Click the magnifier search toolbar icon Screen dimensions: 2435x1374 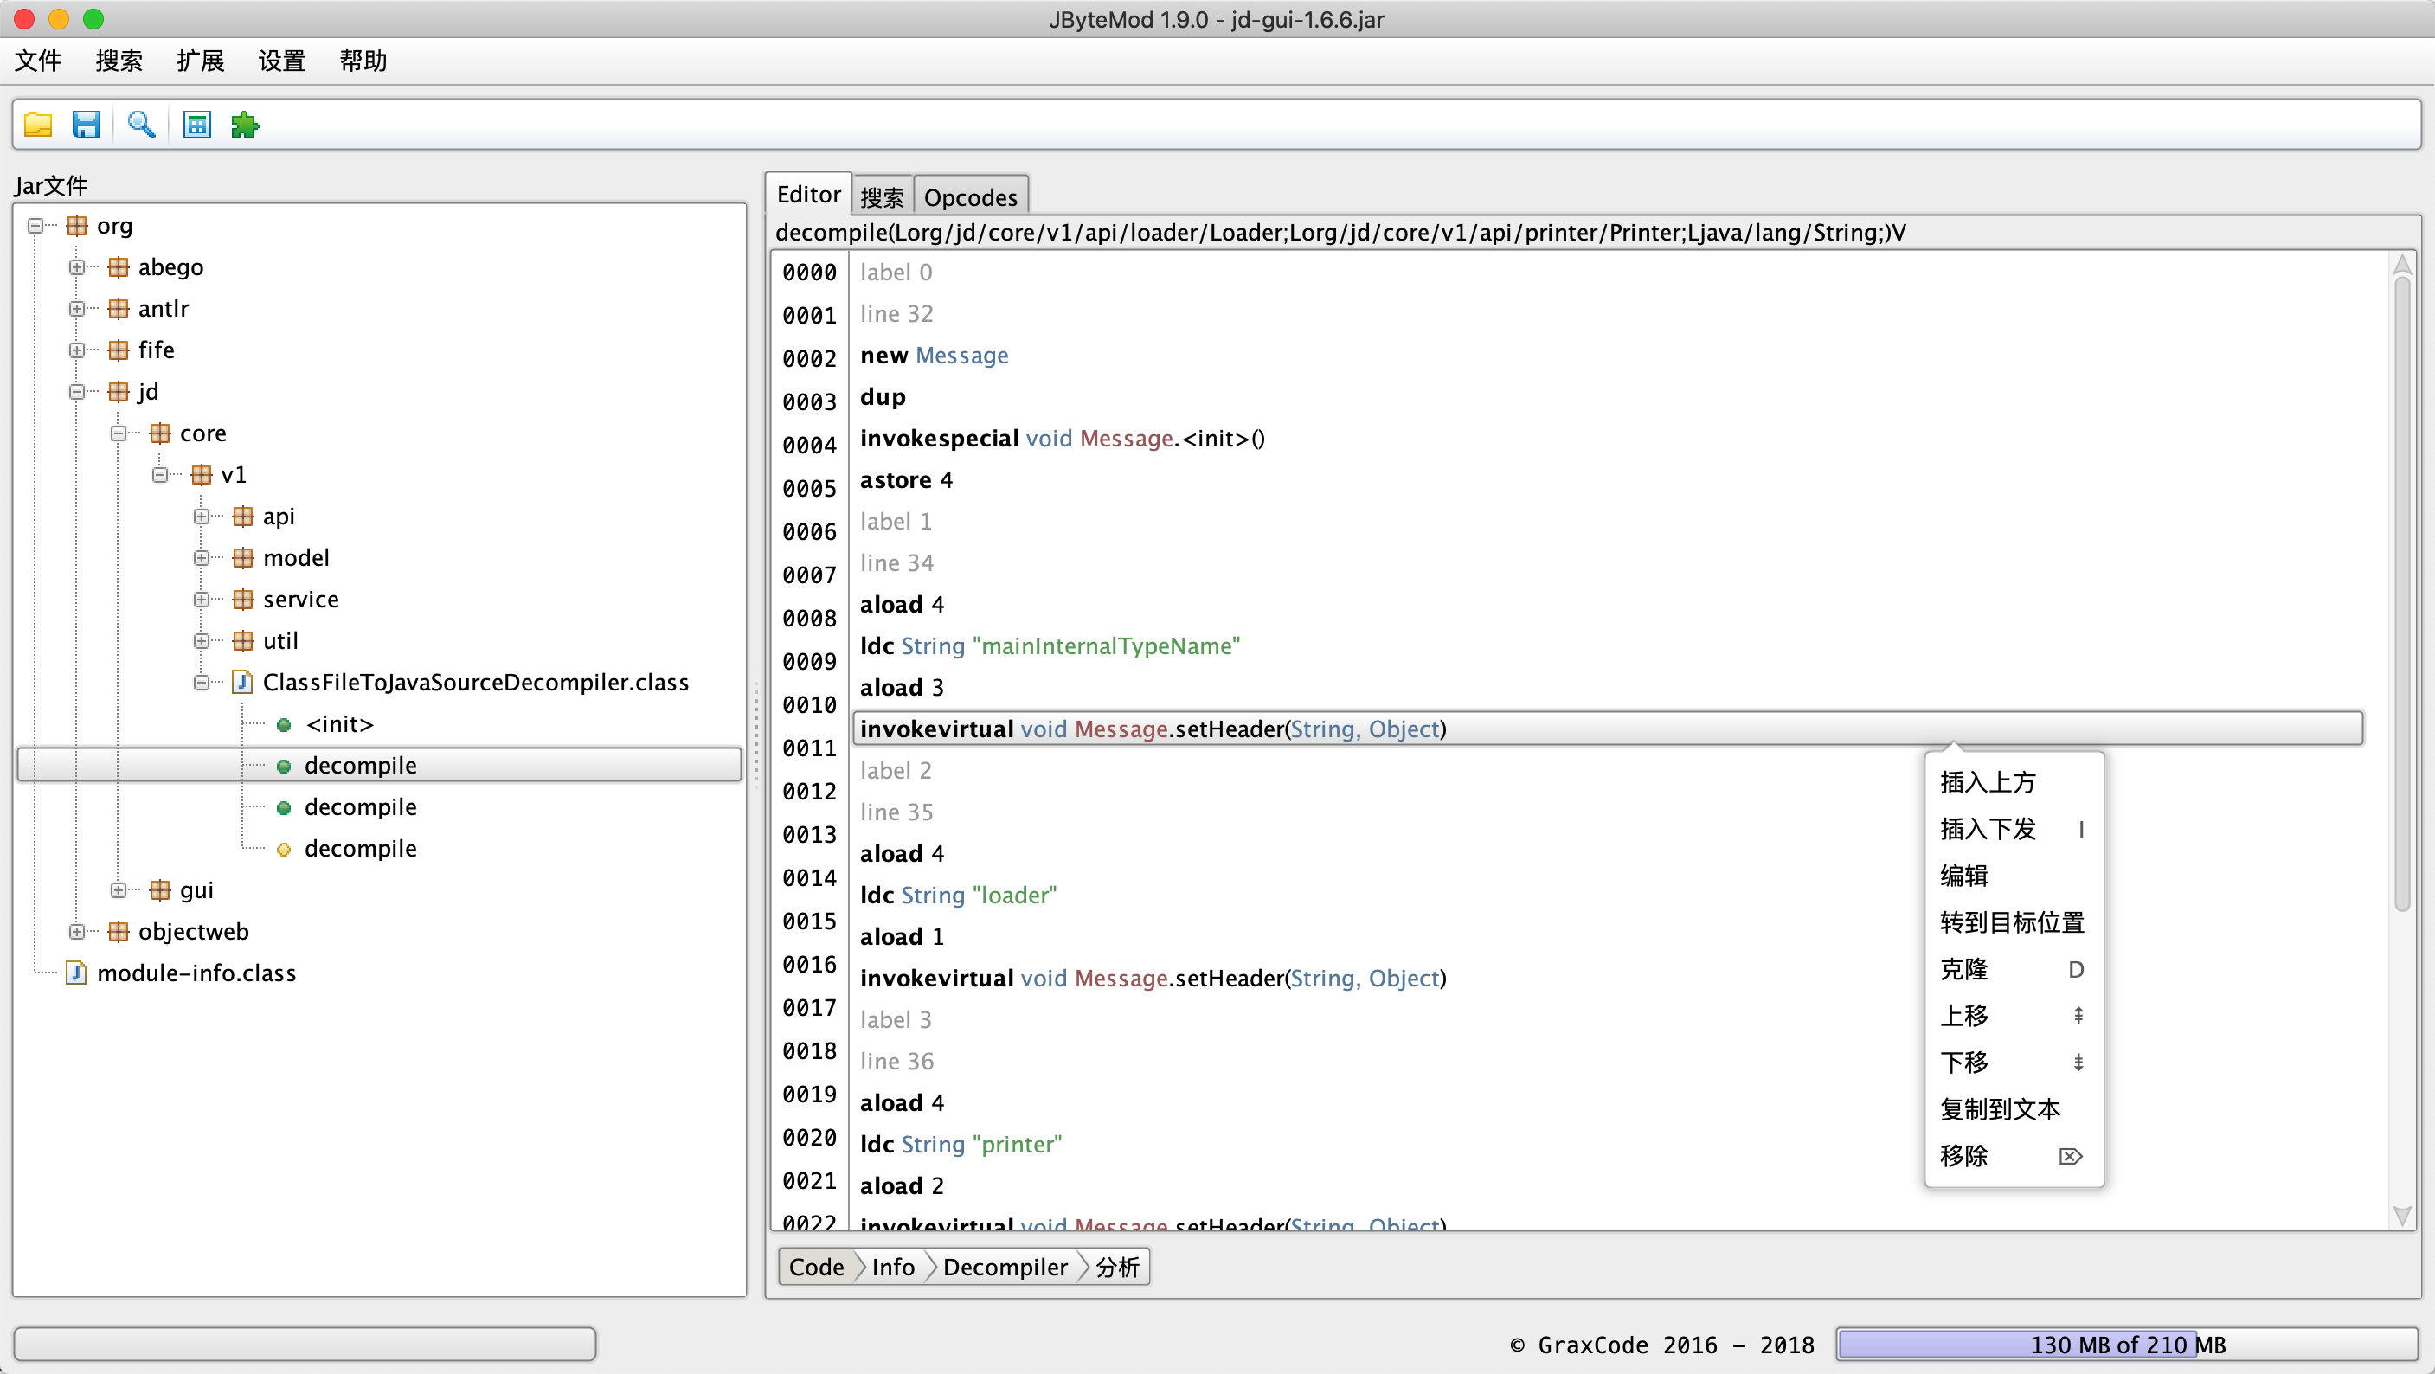(x=141, y=125)
